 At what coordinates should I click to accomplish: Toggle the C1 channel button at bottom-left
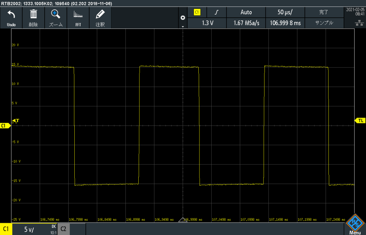(x=6, y=229)
